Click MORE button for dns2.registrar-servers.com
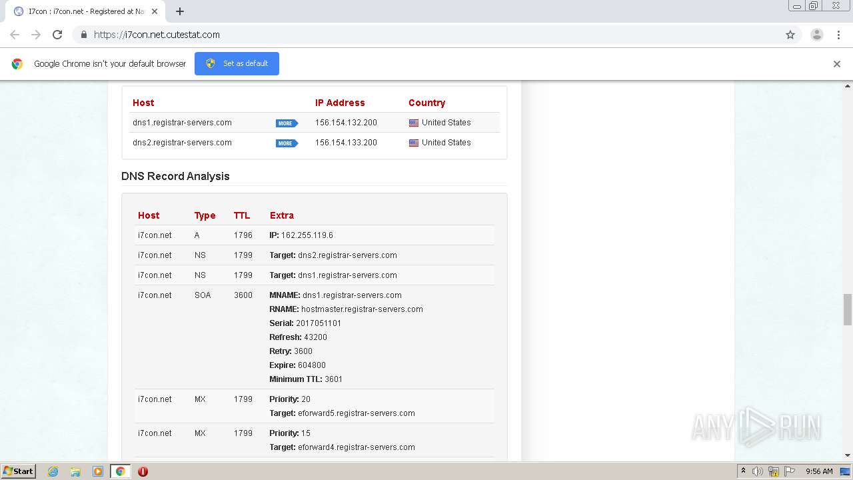This screenshot has width=853, height=480. [x=287, y=143]
